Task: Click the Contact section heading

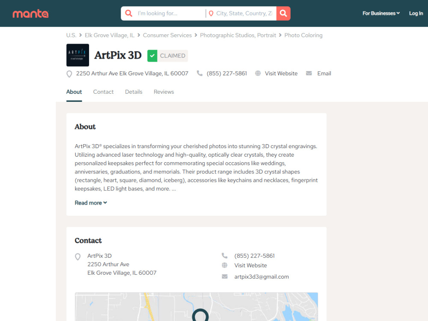Action: 88,241
